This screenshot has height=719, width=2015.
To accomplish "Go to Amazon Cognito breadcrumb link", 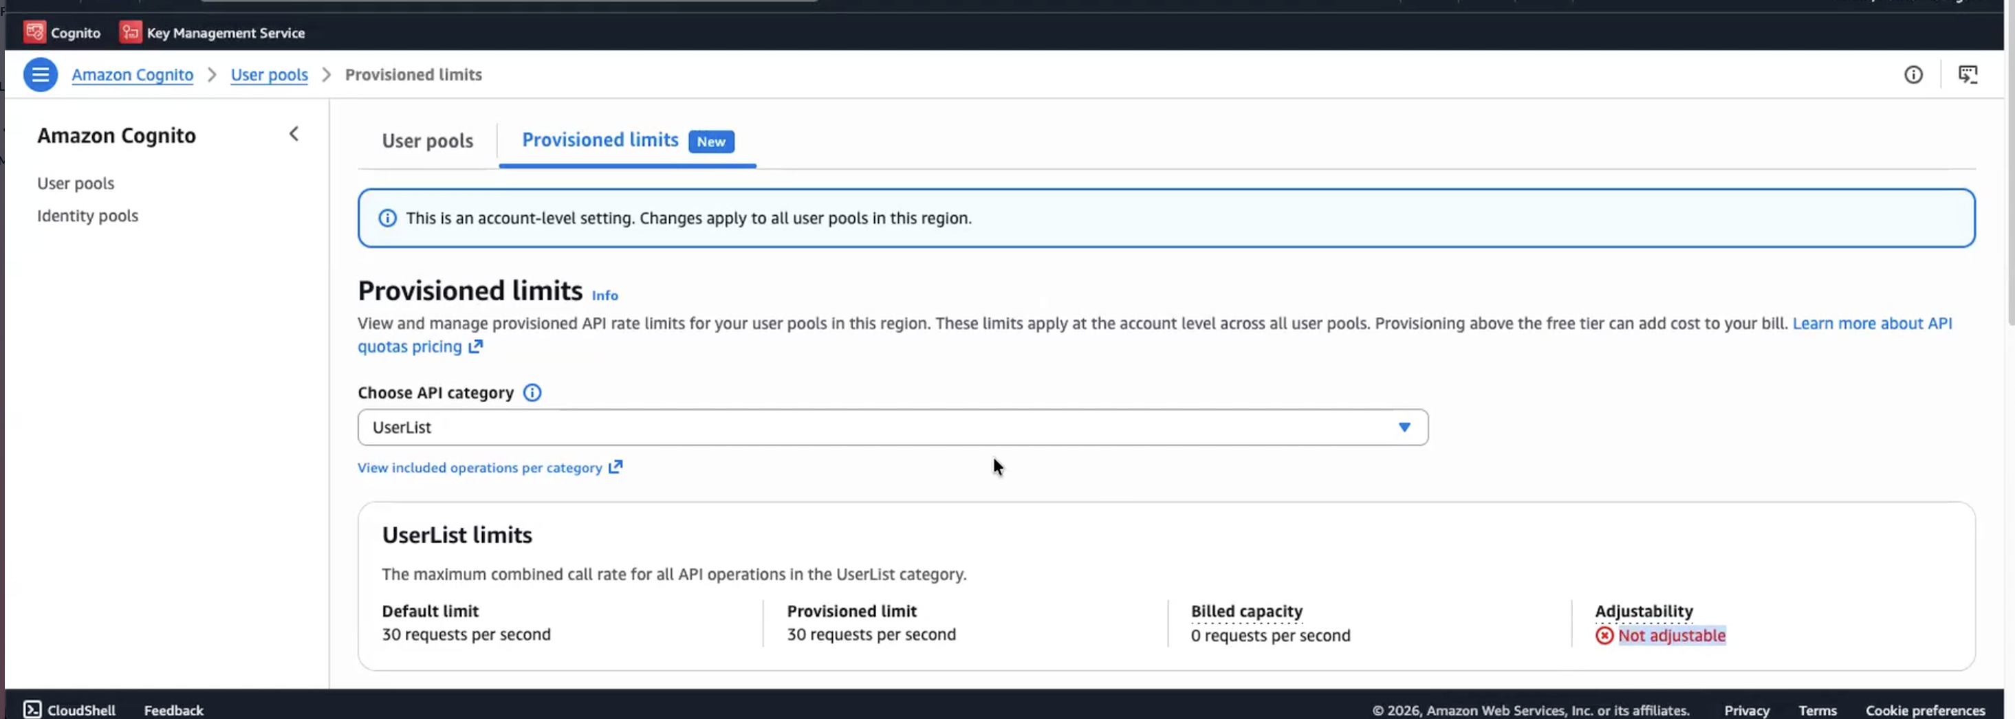I will pos(132,75).
